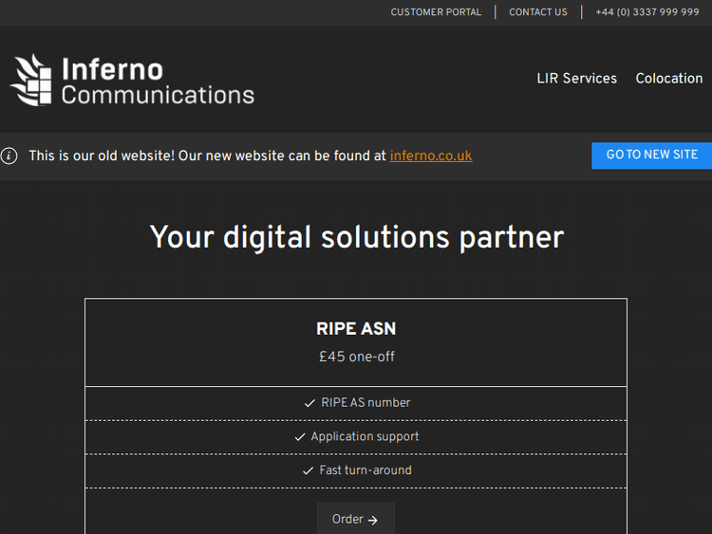The height and width of the screenshot is (534, 712).
Task: Click the Go To New Site button
Action: tap(651, 156)
